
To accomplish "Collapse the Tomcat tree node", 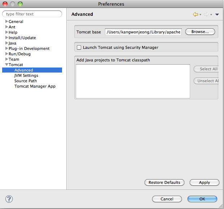I will tap(6, 65).
